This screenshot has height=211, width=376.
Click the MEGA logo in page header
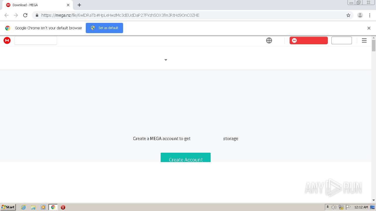(x=7, y=40)
